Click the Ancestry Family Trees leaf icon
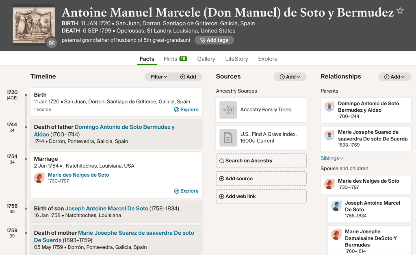The height and width of the screenshot is (255, 416). coord(228,110)
